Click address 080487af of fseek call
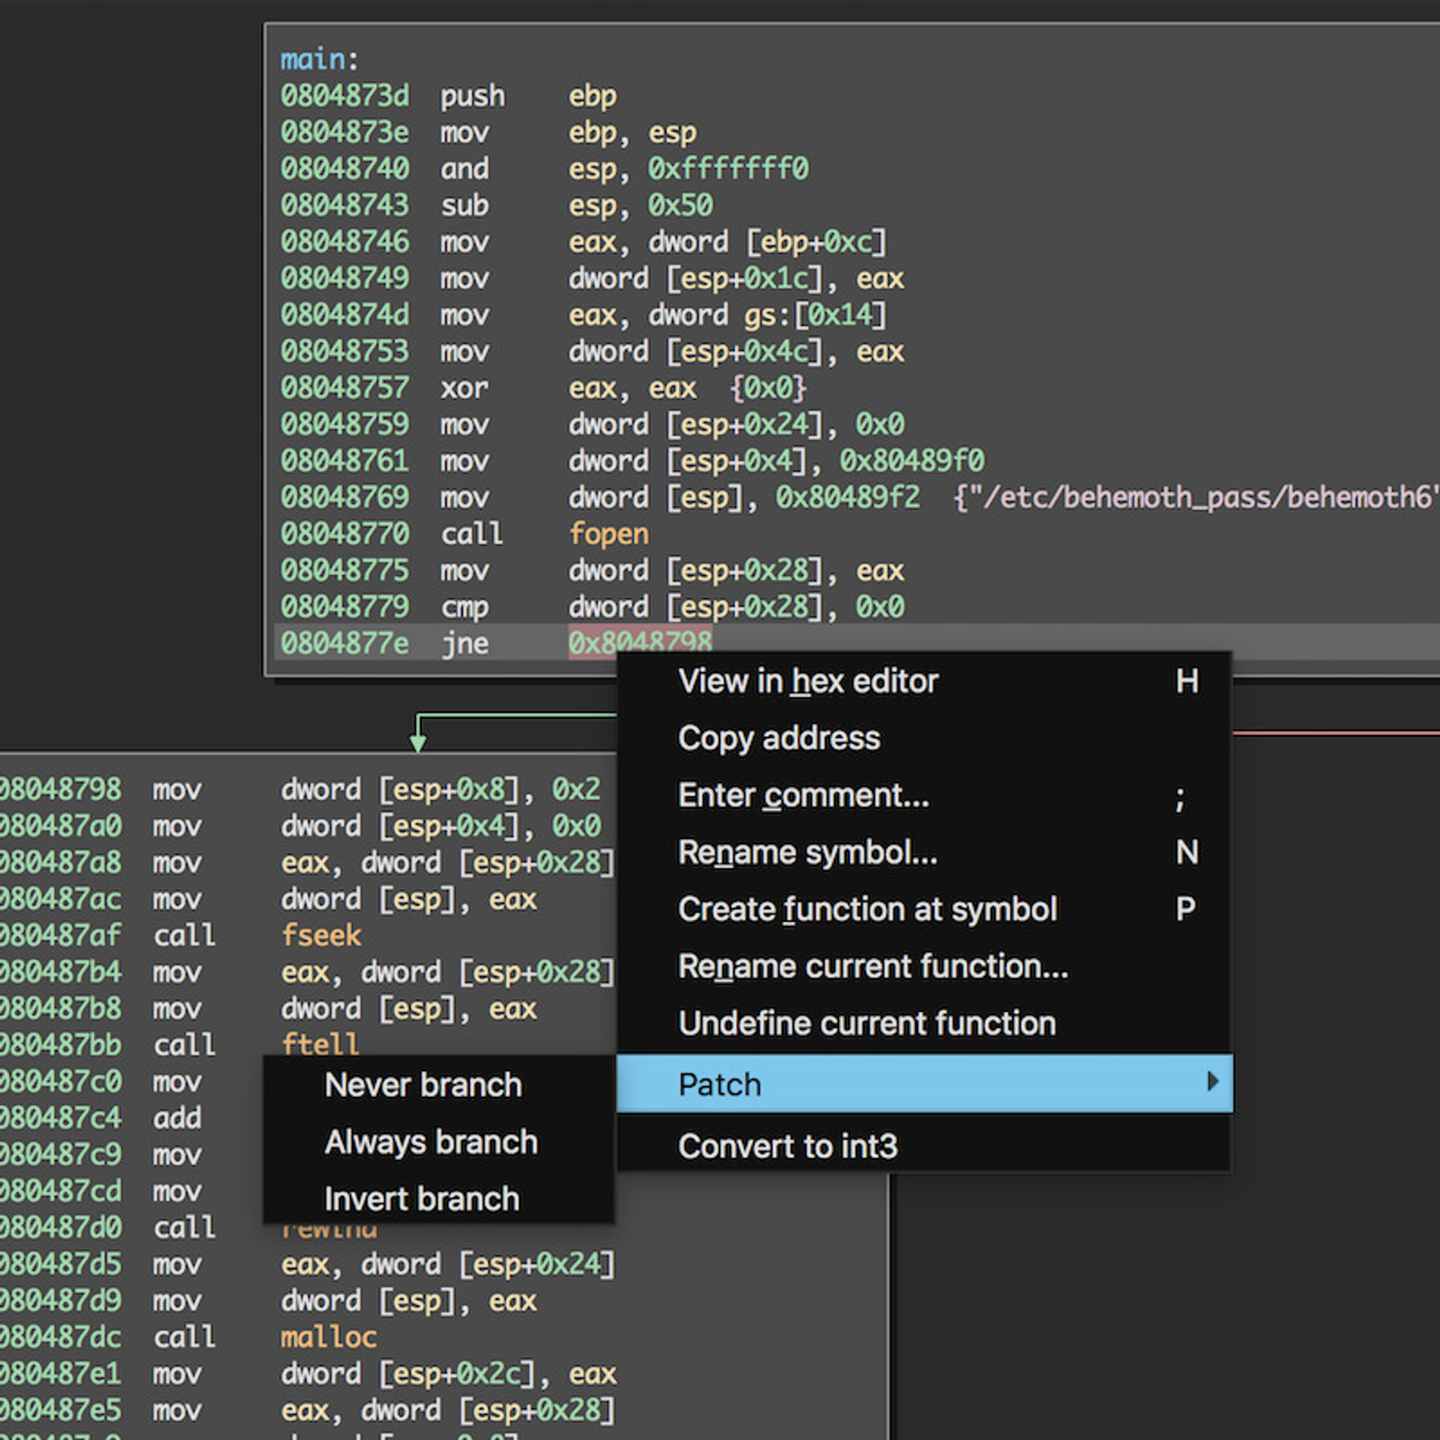 coord(59,935)
